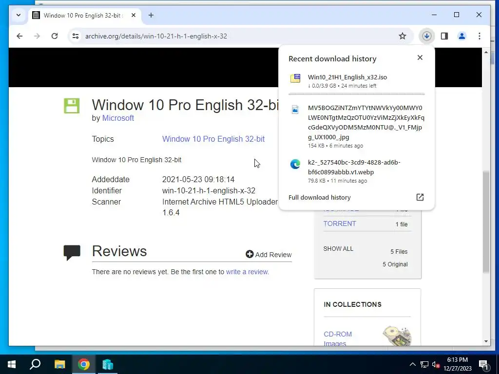This screenshot has height=374, width=499.
Task: Click the Add Review button
Action: [269, 254]
